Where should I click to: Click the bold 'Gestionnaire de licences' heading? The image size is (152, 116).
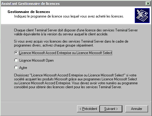click(x=29, y=12)
